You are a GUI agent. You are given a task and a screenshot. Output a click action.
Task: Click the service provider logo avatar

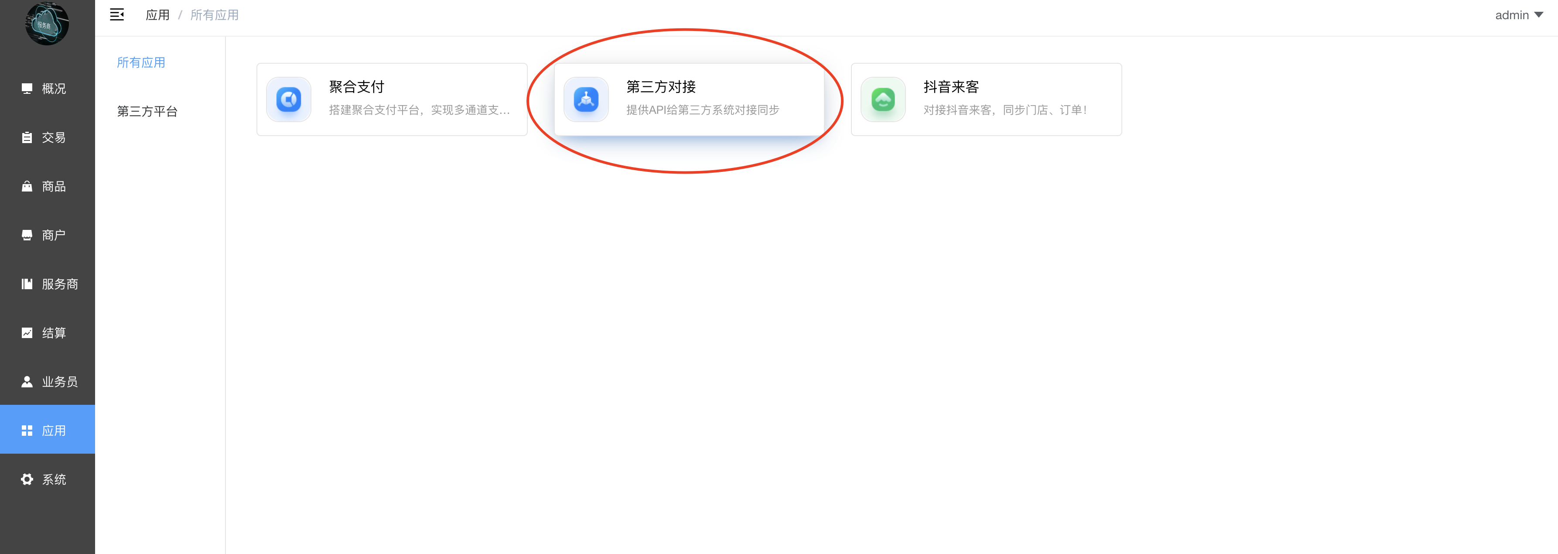coord(47,24)
